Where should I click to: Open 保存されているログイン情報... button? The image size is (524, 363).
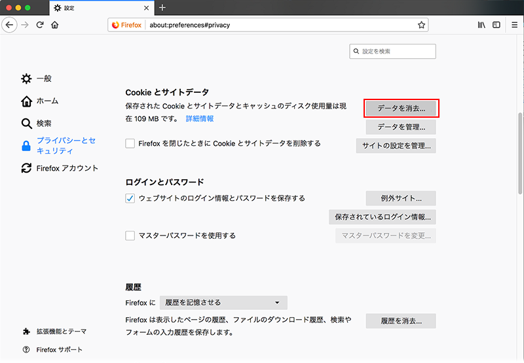[x=383, y=217]
